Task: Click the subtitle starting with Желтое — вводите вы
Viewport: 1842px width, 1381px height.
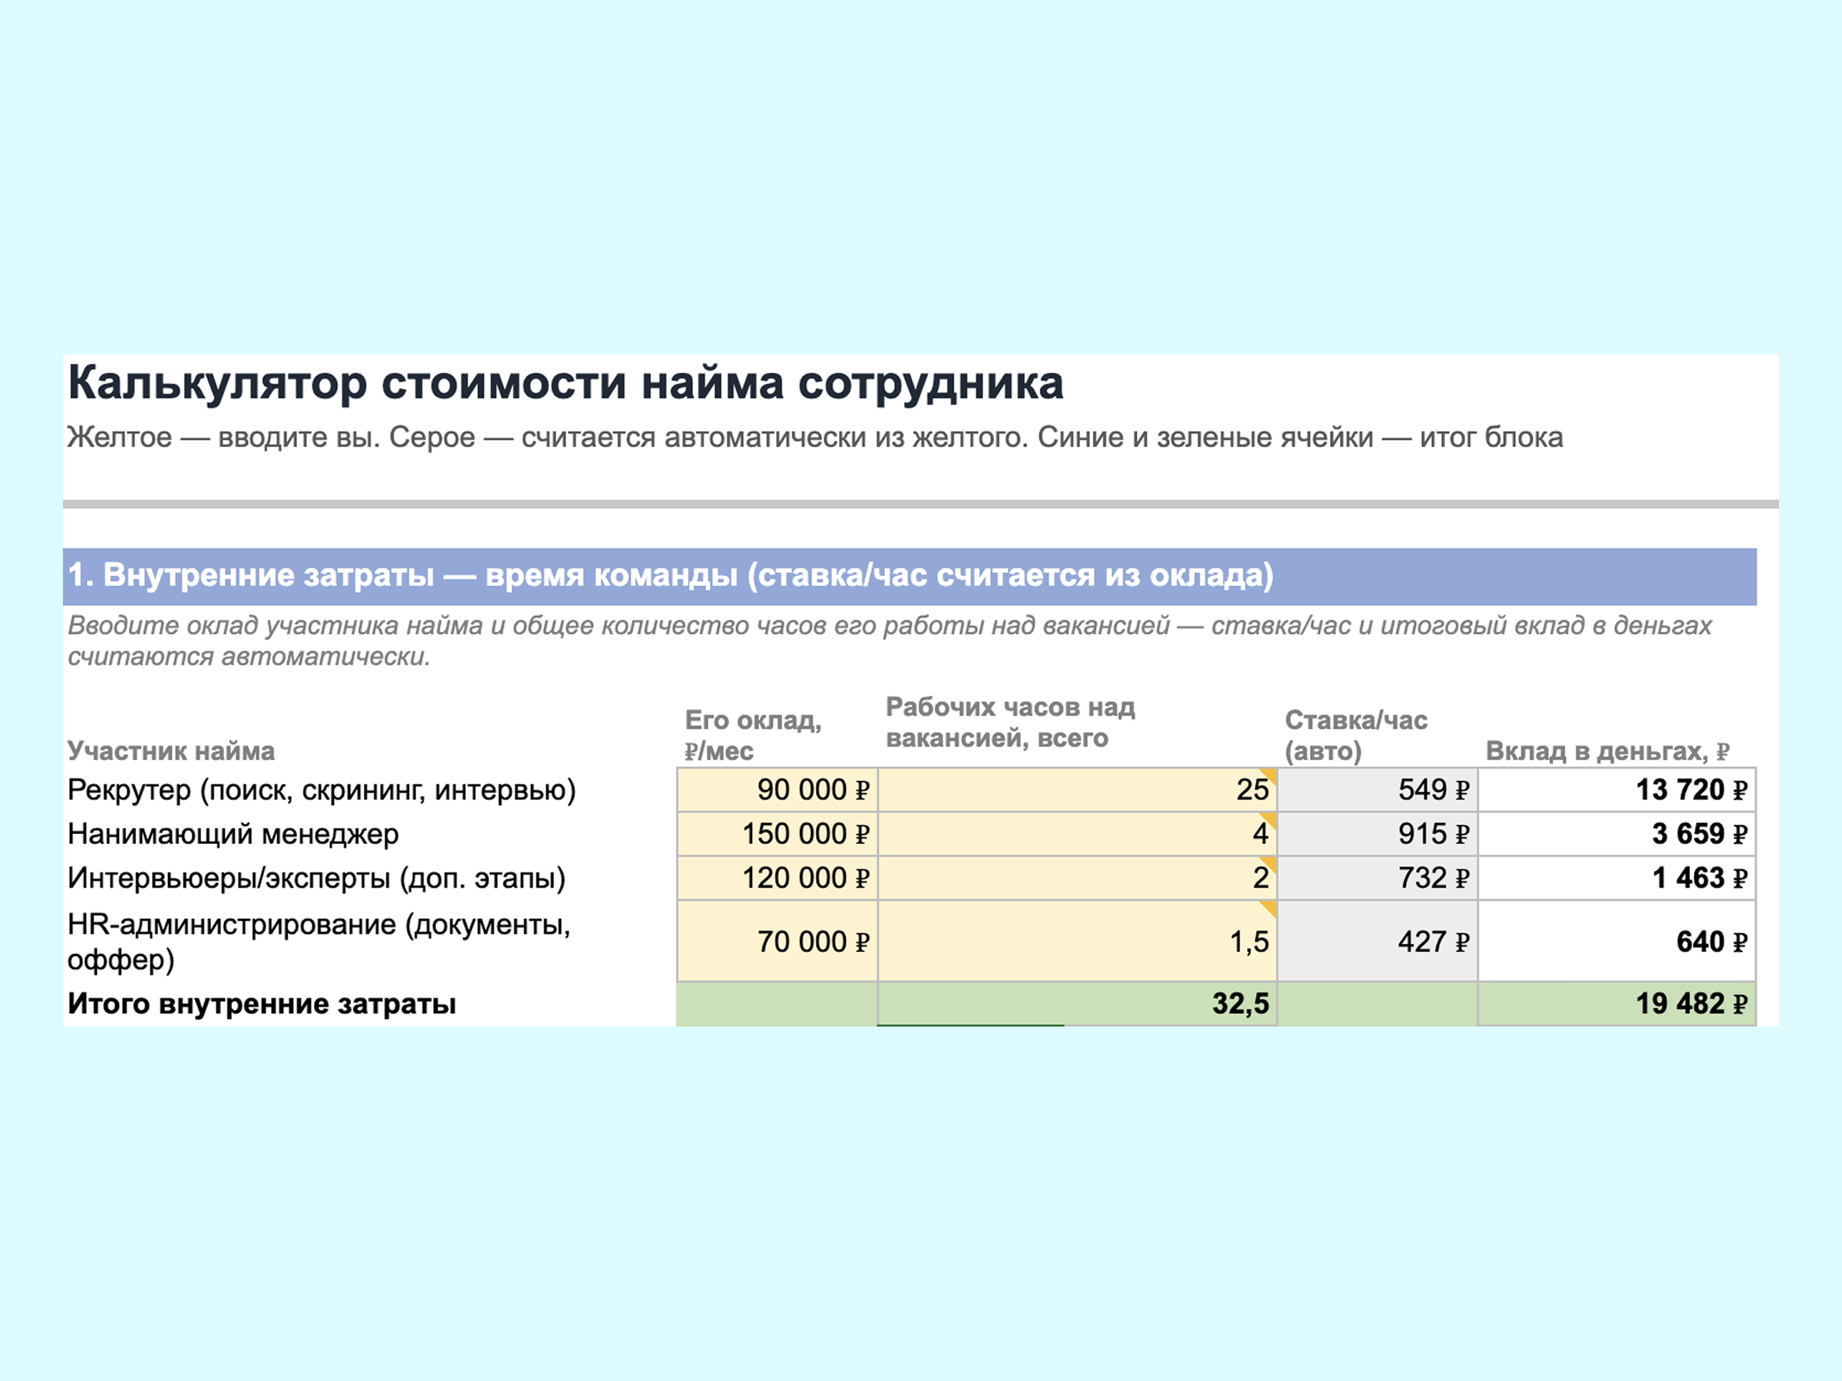Action: 815,437
